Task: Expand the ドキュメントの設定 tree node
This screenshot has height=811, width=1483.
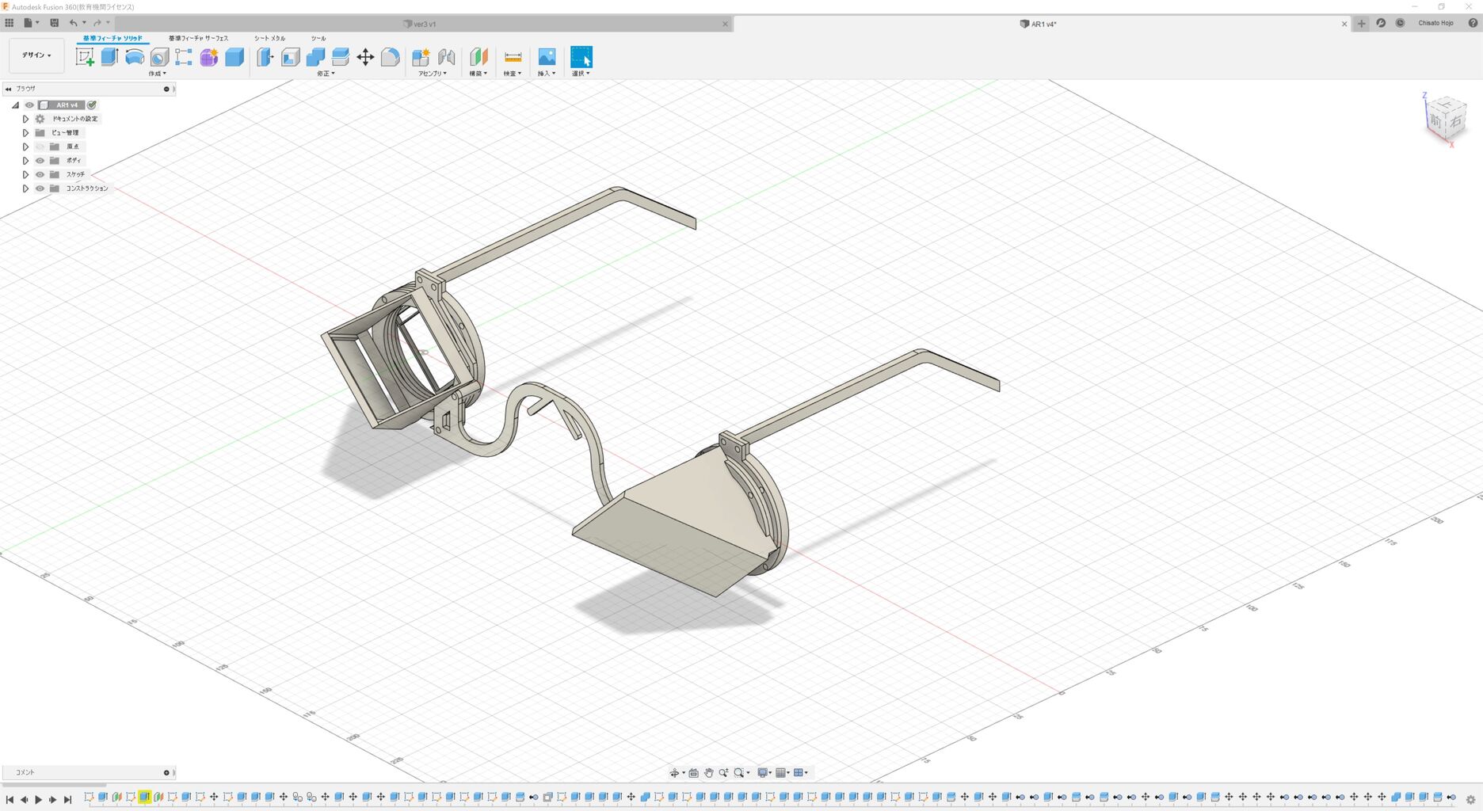Action: [x=25, y=119]
